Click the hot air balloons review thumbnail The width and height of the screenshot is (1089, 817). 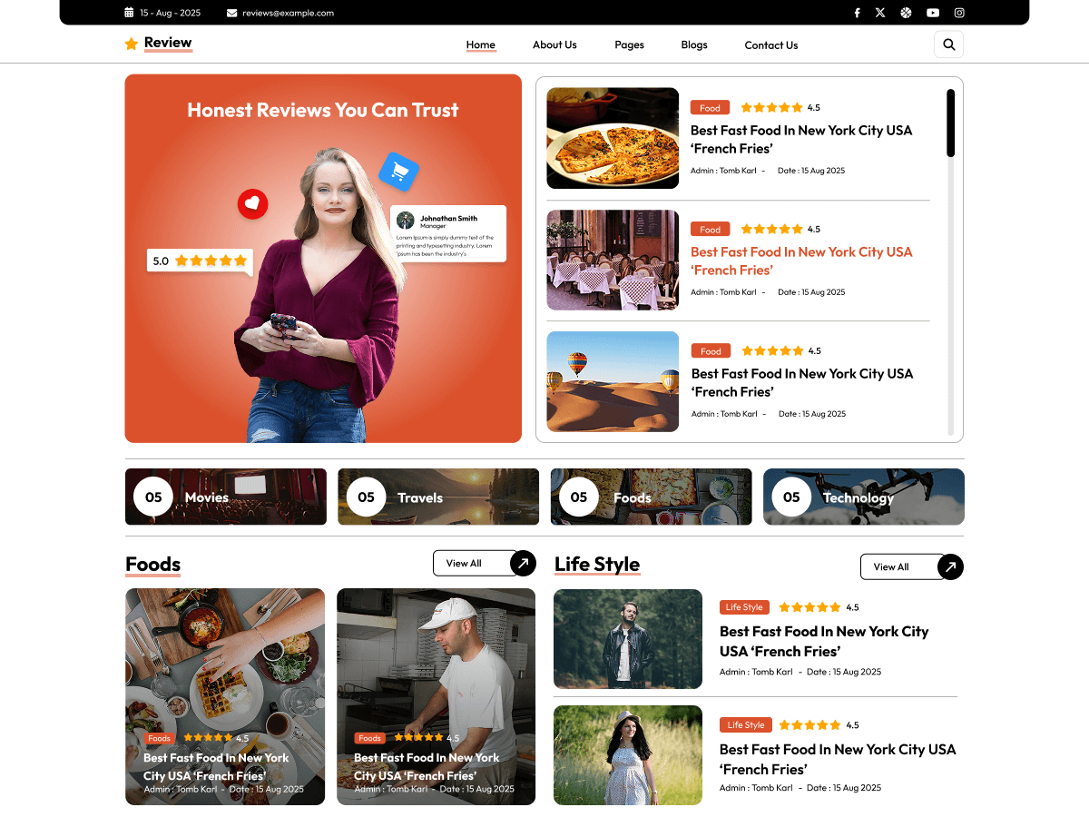[x=613, y=381]
